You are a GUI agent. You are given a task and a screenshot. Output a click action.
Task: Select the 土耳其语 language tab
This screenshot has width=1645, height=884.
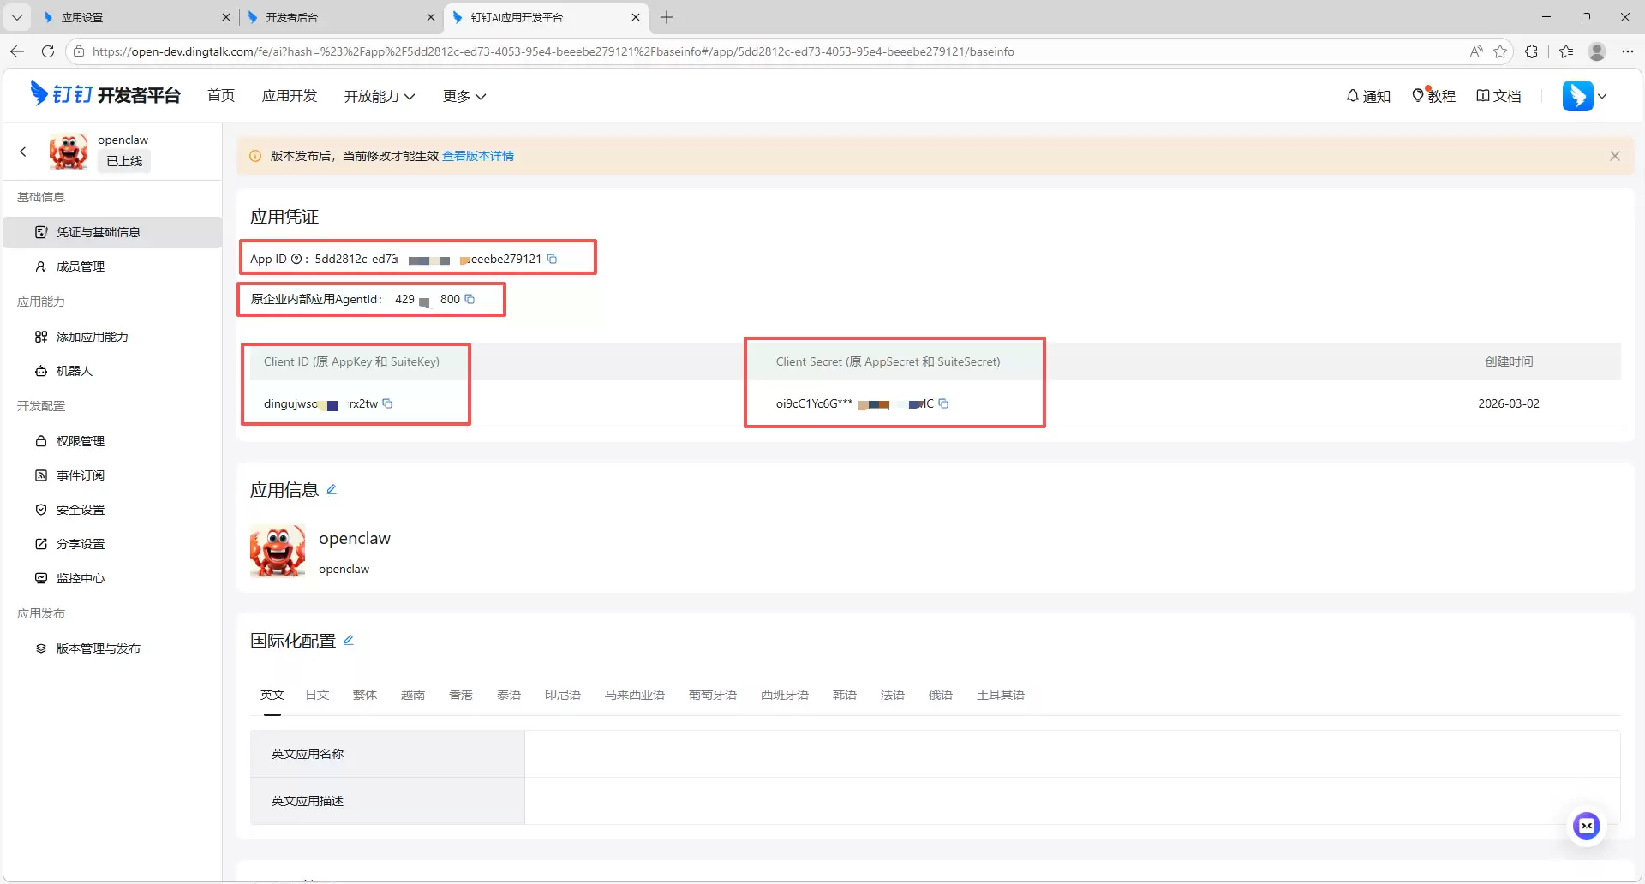click(x=1000, y=695)
